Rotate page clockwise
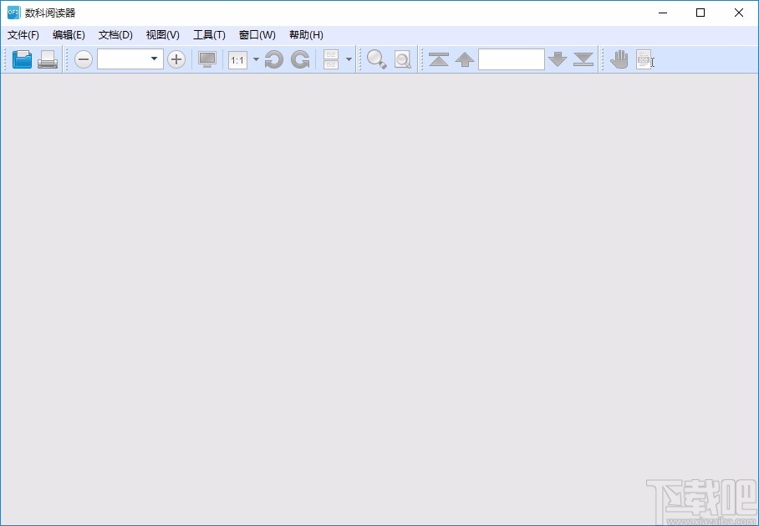Screen dimensions: 759x526 (300, 59)
